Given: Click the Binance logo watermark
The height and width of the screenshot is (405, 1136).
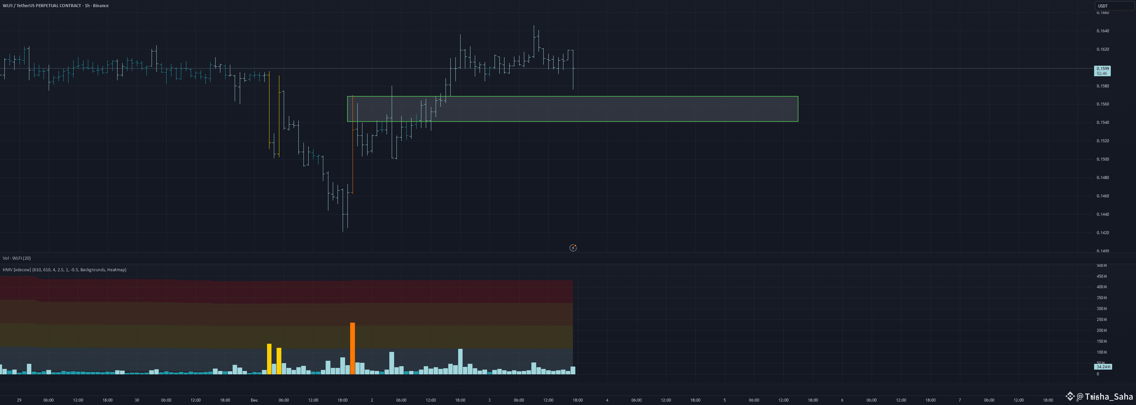Looking at the screenshot, I should pyautogui.click(x=1070, y=396).
